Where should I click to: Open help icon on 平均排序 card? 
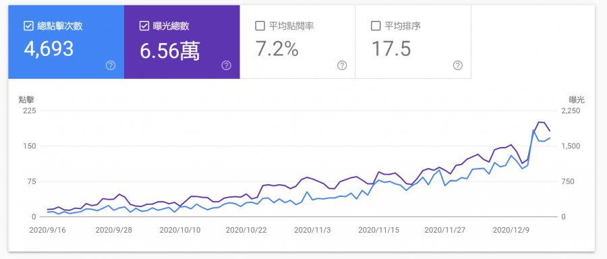coord(457,65)
